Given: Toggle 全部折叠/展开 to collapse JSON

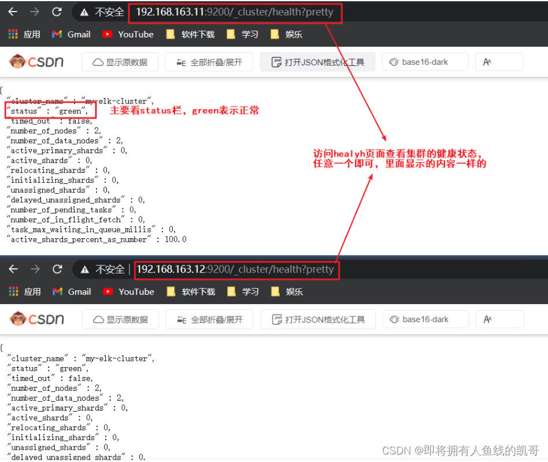Looking at the screenshot, I should coord(209,61).
